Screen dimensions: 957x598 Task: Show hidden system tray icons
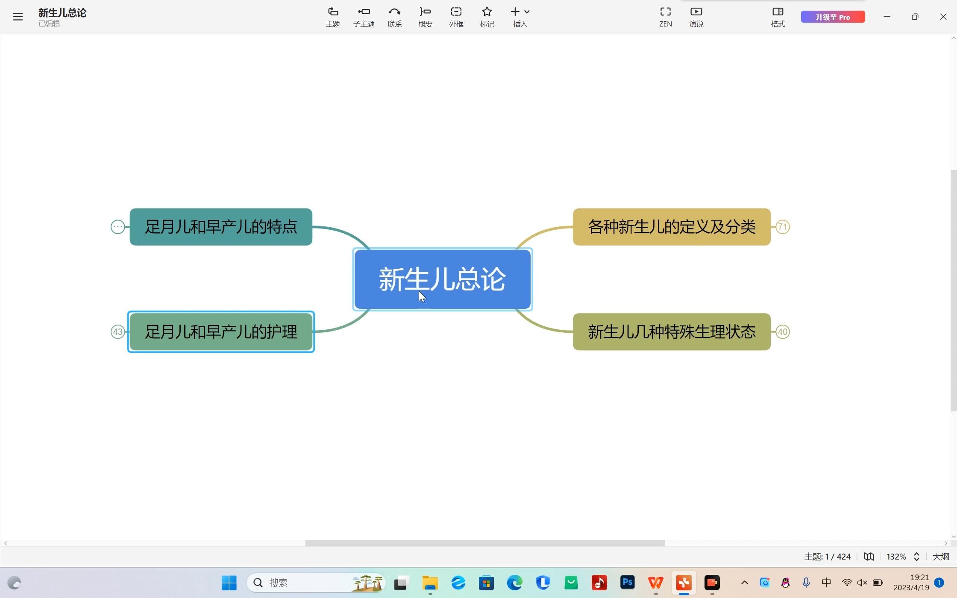tap(744, 583)
